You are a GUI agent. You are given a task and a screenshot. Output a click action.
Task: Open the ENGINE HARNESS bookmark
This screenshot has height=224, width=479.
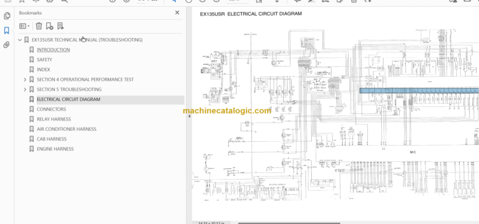pyautogui.click(x=56, y=149)
